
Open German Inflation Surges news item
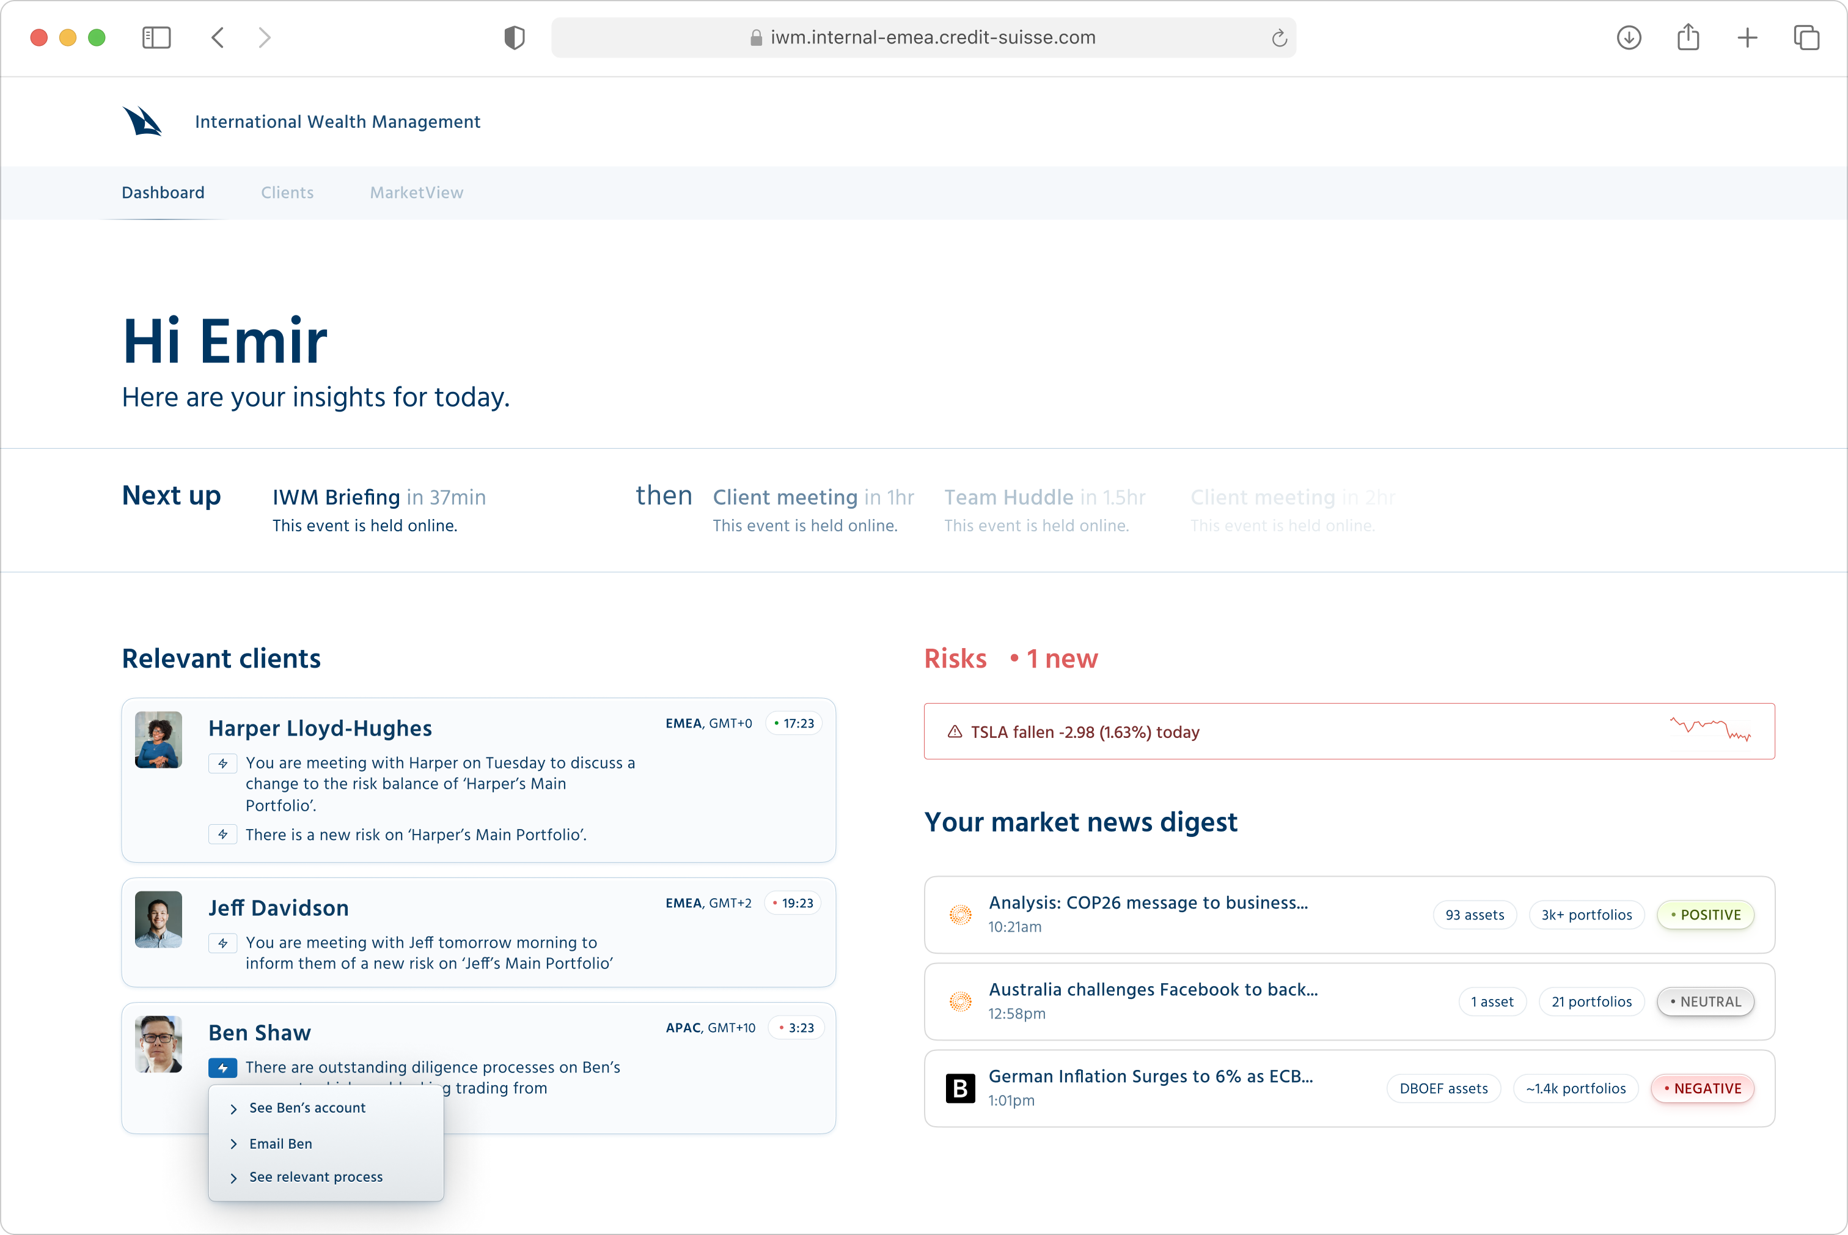click(x=1150, y=1076)
